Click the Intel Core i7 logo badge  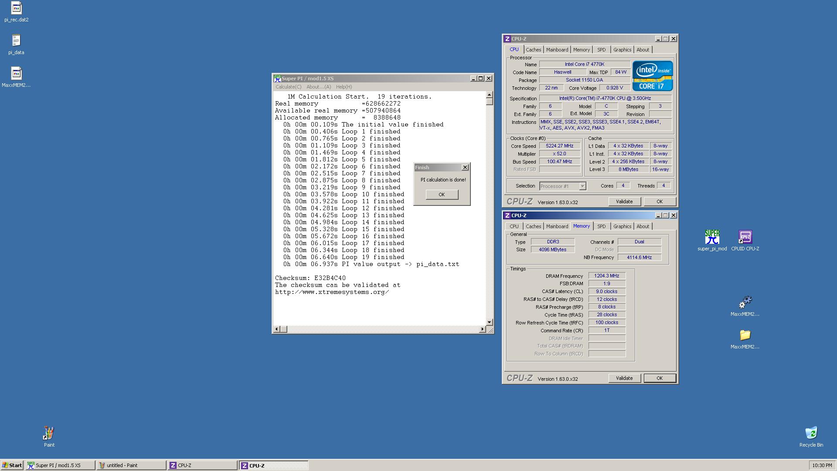[x=652, y=76]
